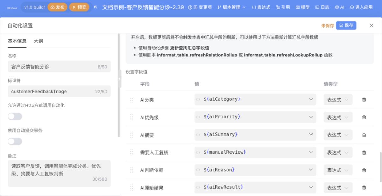Click 进入应用 to enter the app
This screenshot has height=196, width=382.
[361, 7]
